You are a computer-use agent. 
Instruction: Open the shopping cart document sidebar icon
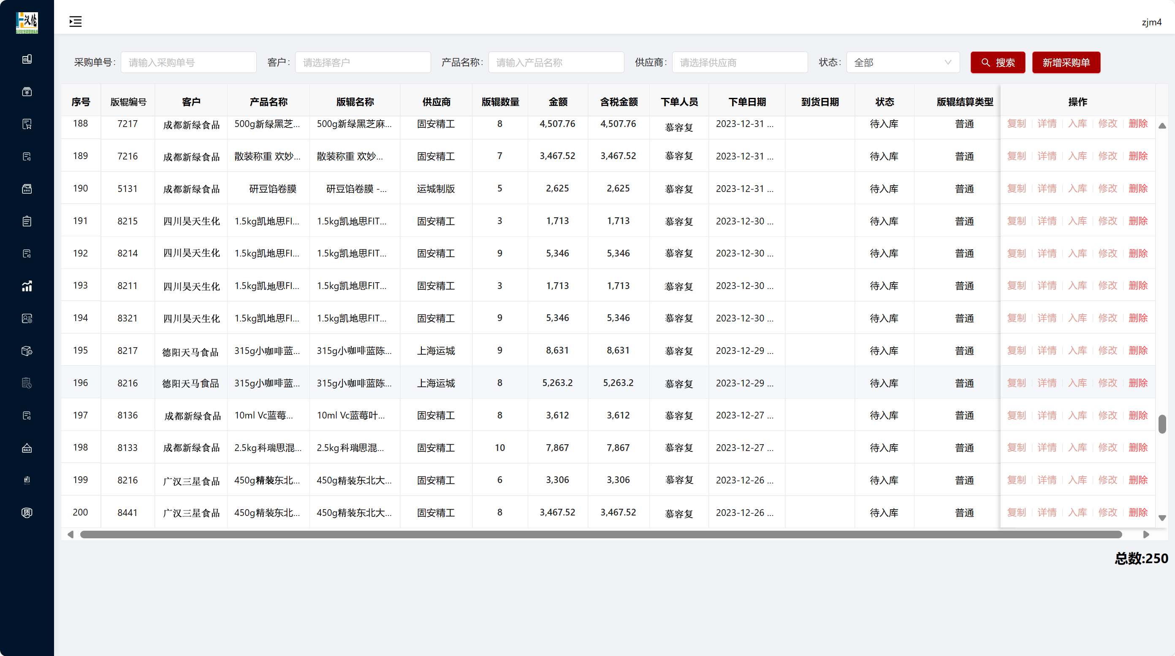click(27, 124)
